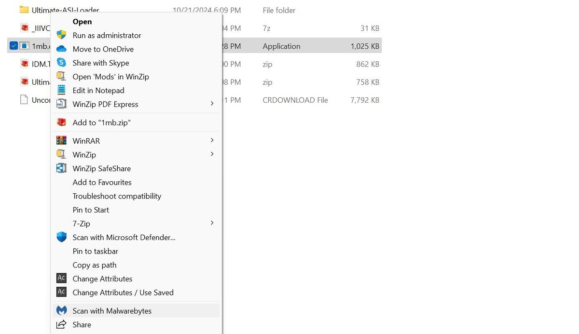The image size is (579, 334).
Task: Click the WinZip SafeShare menu entry
Action: (x=136, y=168)
